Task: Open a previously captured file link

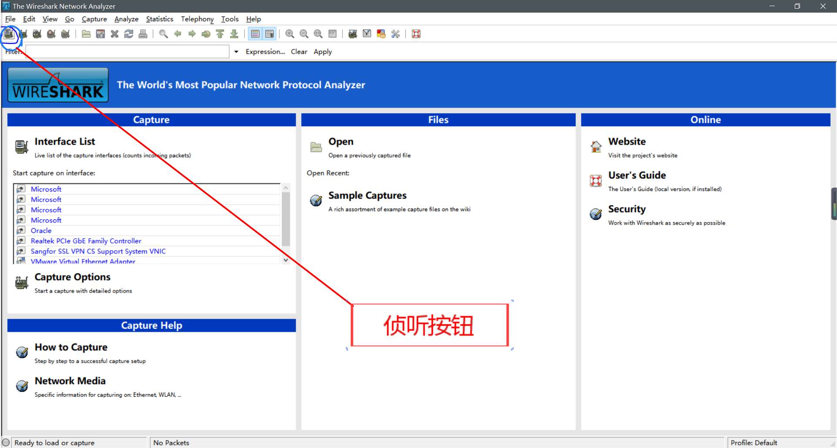Action: coord(341,141)
